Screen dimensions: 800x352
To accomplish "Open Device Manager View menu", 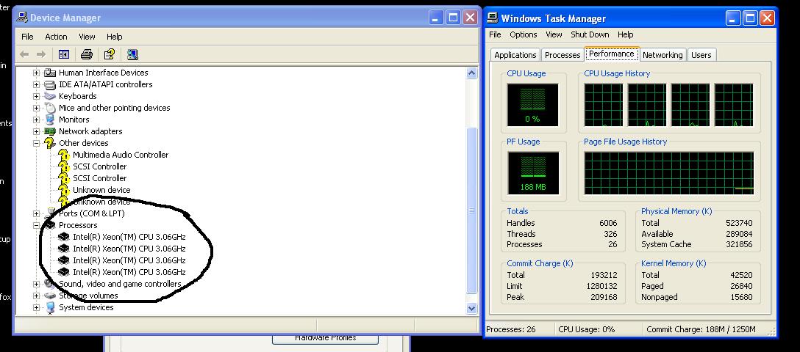I will pos(87,37).
